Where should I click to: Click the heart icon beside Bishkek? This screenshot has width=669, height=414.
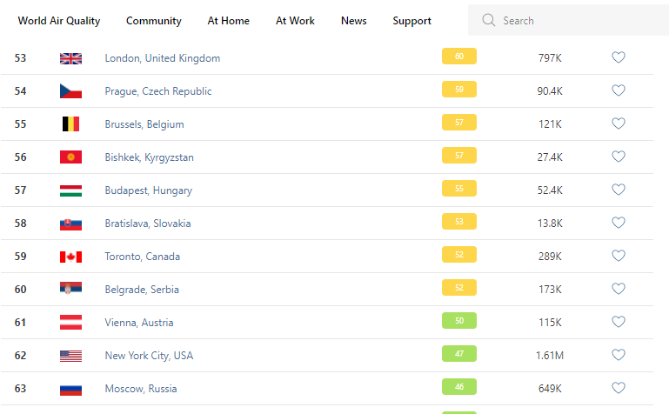[x=619, y=157]
